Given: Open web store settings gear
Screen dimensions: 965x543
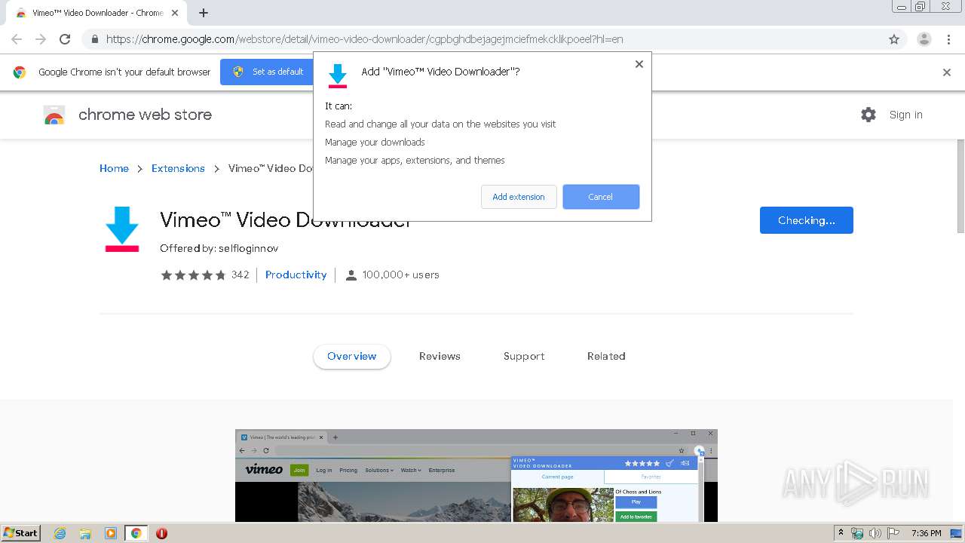Looking at the screenshot, I should click(868, 115).
